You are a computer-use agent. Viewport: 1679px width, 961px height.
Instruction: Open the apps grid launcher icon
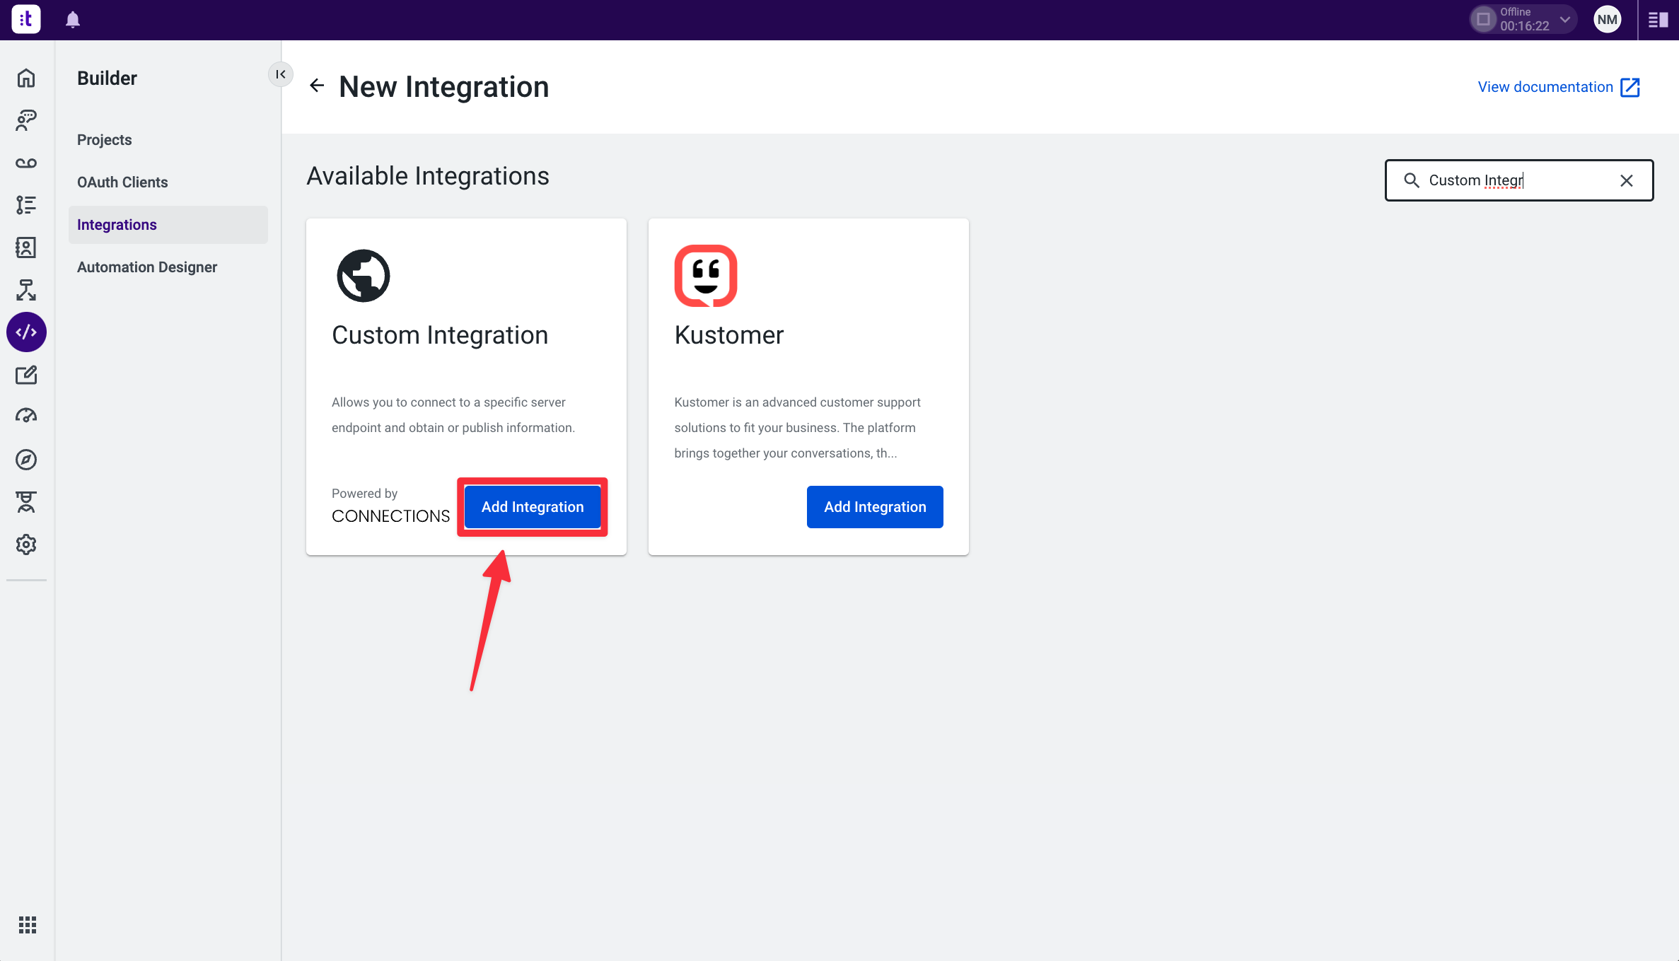[x=27, y=925]
